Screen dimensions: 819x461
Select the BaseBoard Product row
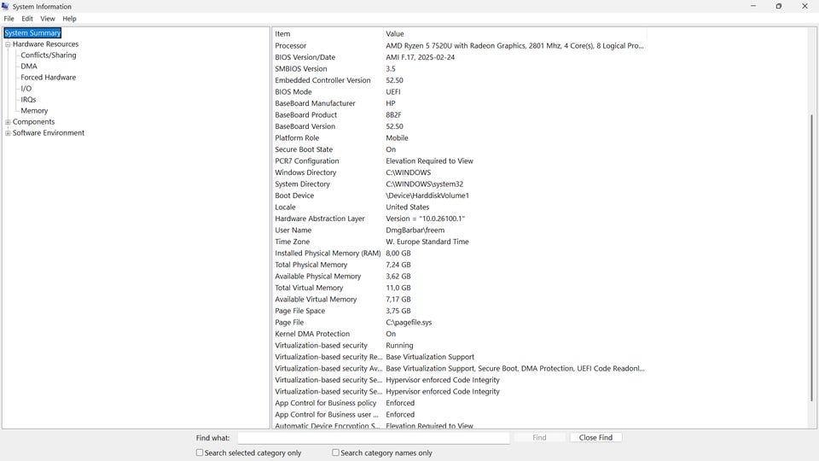(459, 114)
